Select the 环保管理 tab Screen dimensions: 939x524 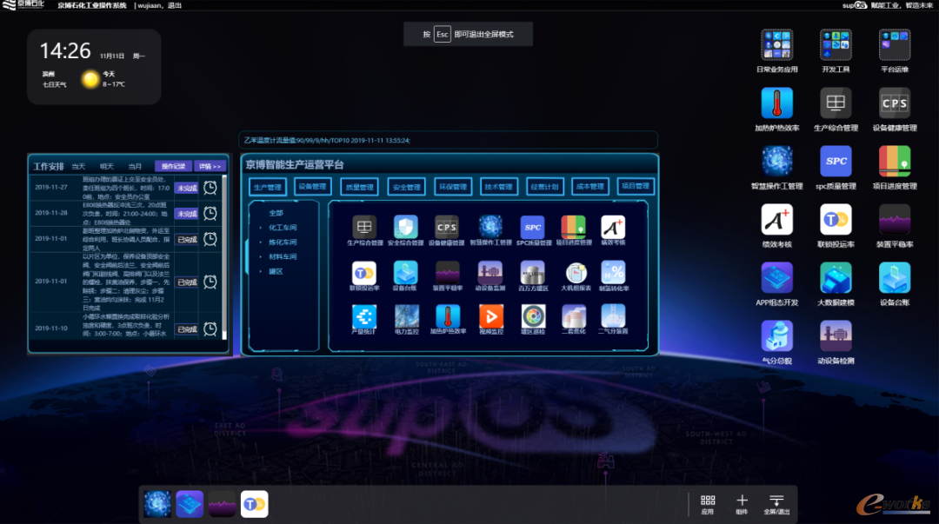point(453,186)
